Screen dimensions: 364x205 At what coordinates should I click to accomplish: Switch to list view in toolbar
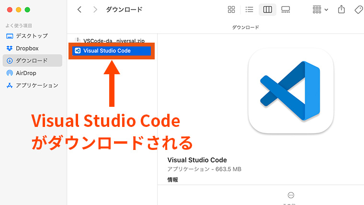(x=249, y=10)
